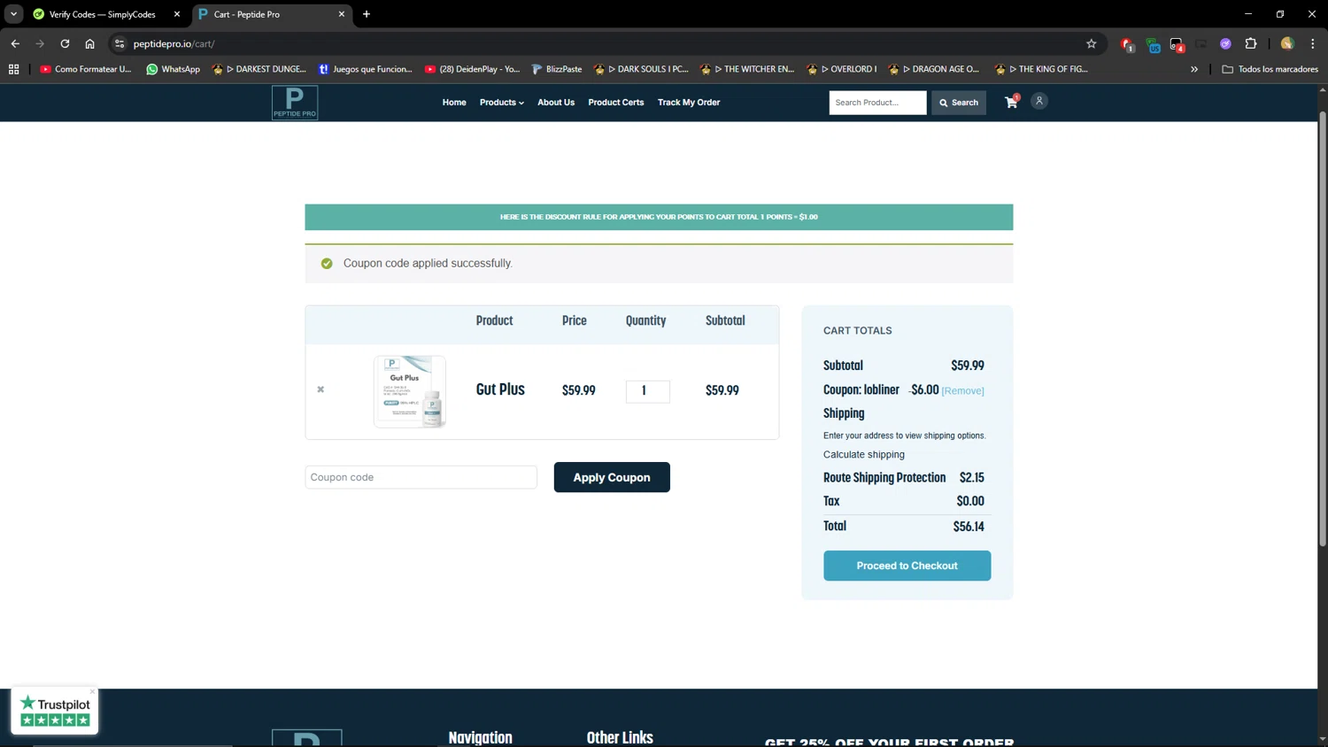Click the Search Product input field
The height and width of the screenshot is (747, 1328).
877,103
